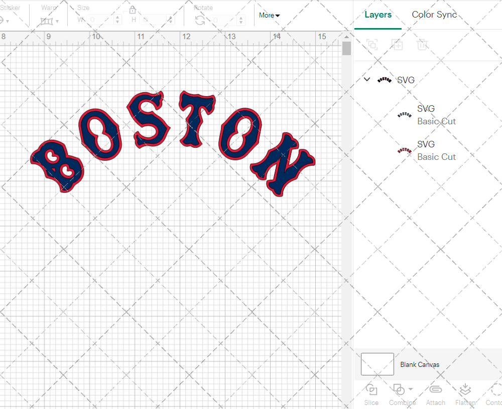Screen dimensions: 502x409
Task: Click the Attach paperclip icon
Action: (435, 390)
